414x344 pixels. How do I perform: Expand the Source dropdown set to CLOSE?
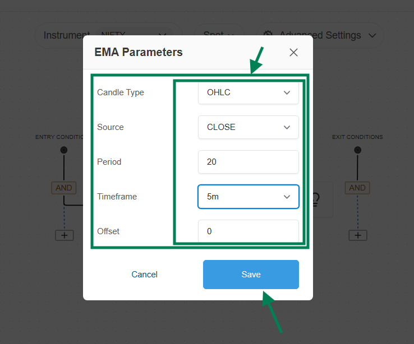(249, 127)
